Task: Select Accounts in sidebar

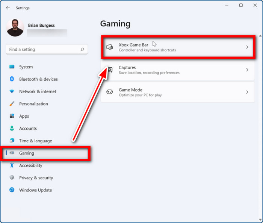Action: point(47,129)
